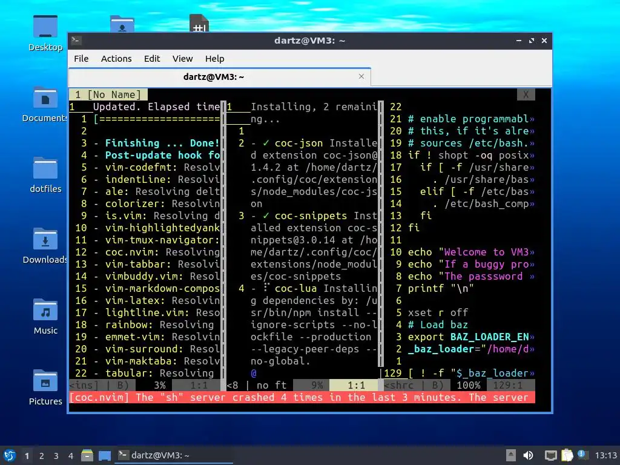This screenshot has height=465, width=620.
Task: Minimize the terminal window
Action: [519, 41]
